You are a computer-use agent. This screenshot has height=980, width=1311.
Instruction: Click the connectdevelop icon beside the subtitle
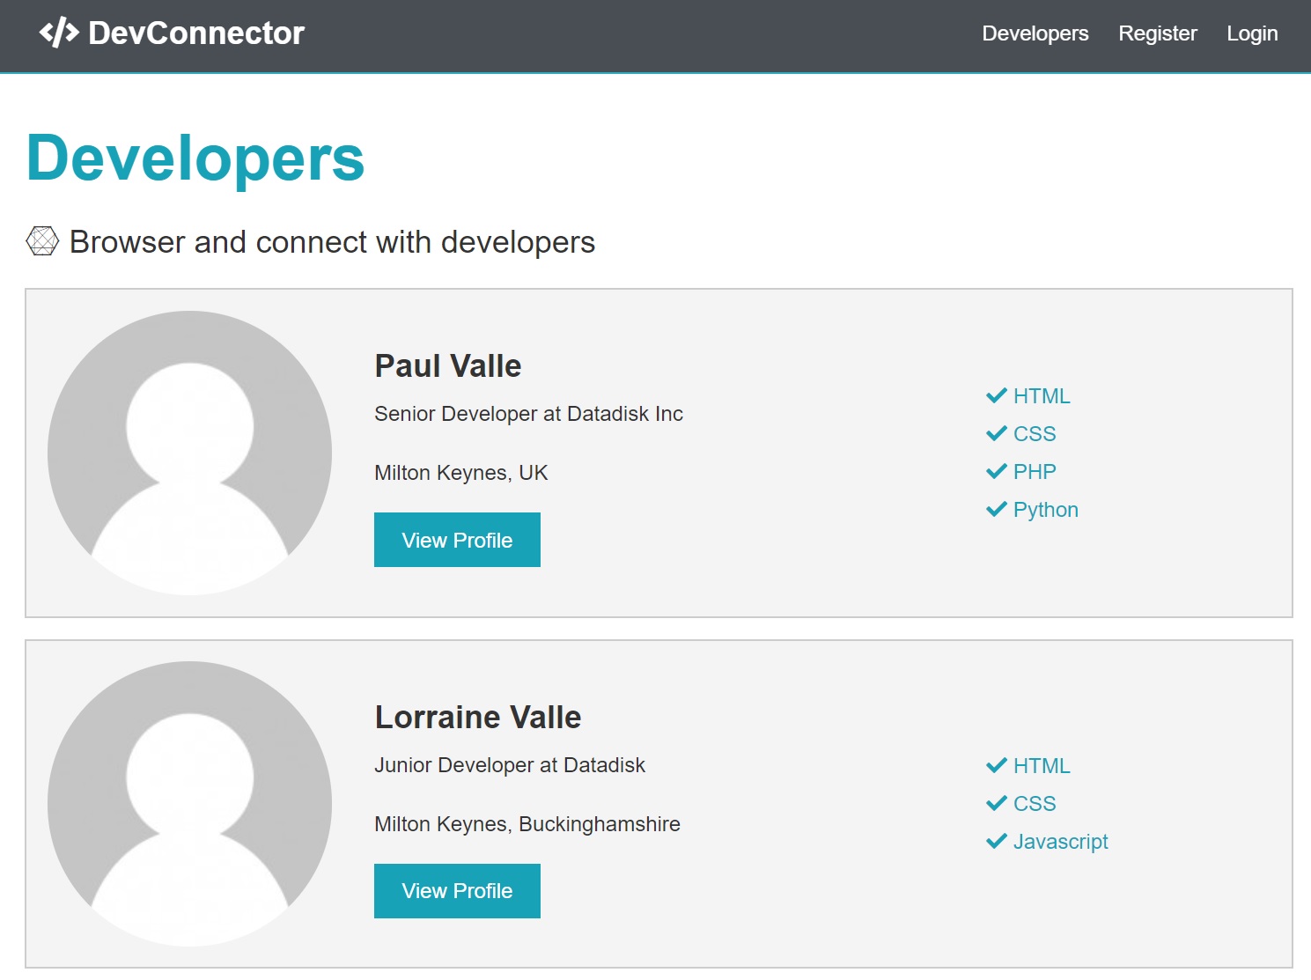pyautogui.click(x=42, y=241)
